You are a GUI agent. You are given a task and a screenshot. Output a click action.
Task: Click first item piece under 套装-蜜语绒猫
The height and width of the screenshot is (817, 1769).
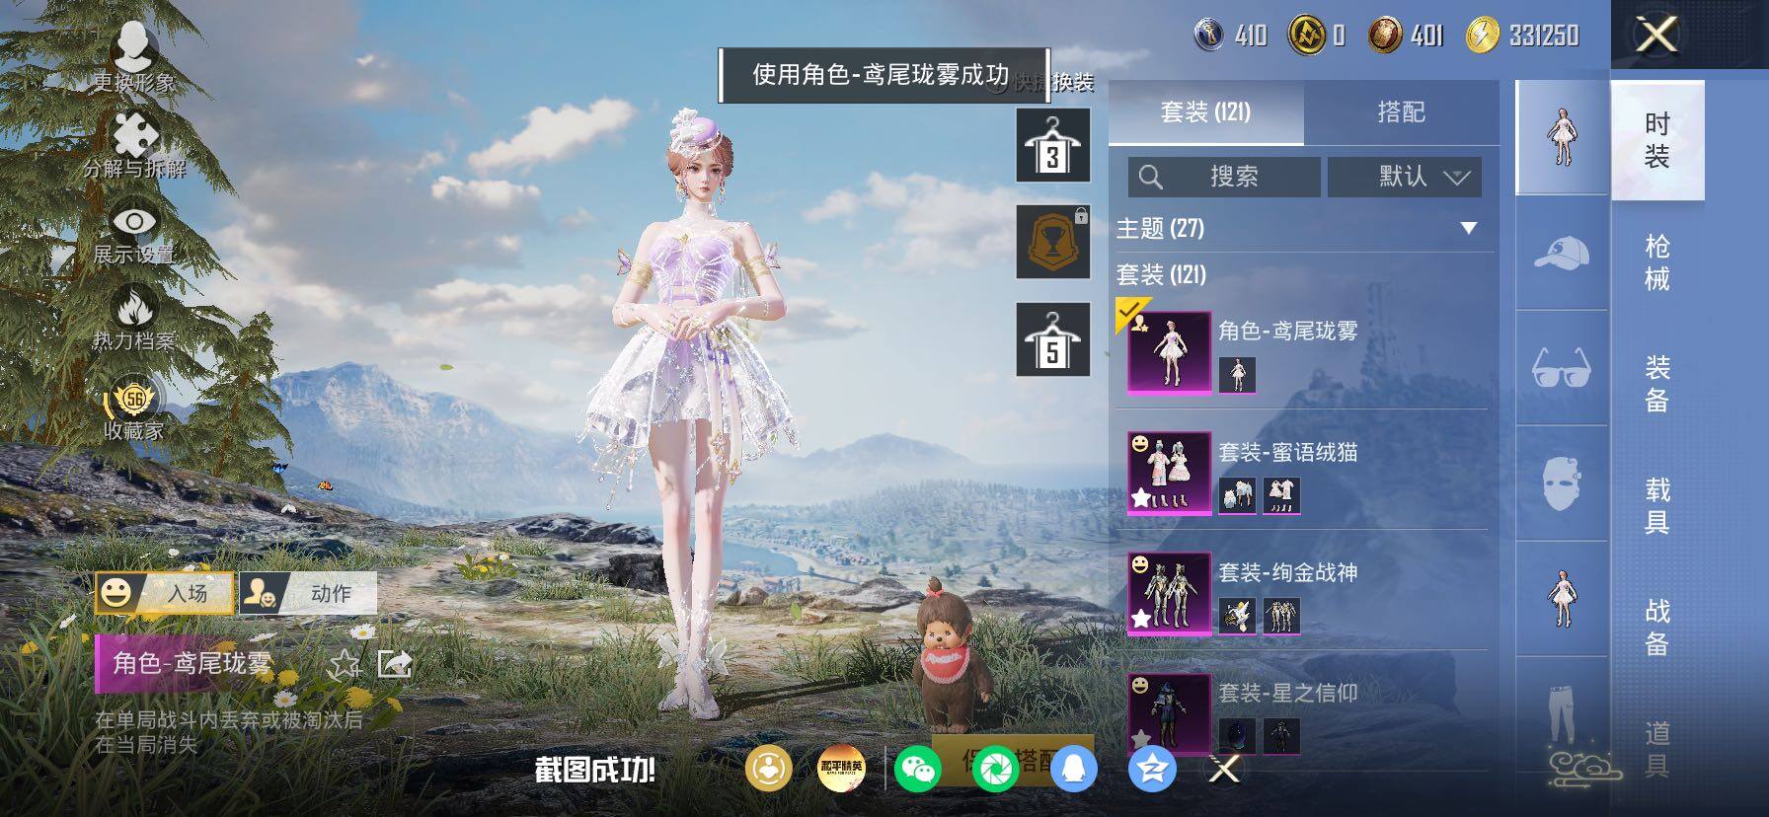pyautogui.click(x=1237, y=495)
